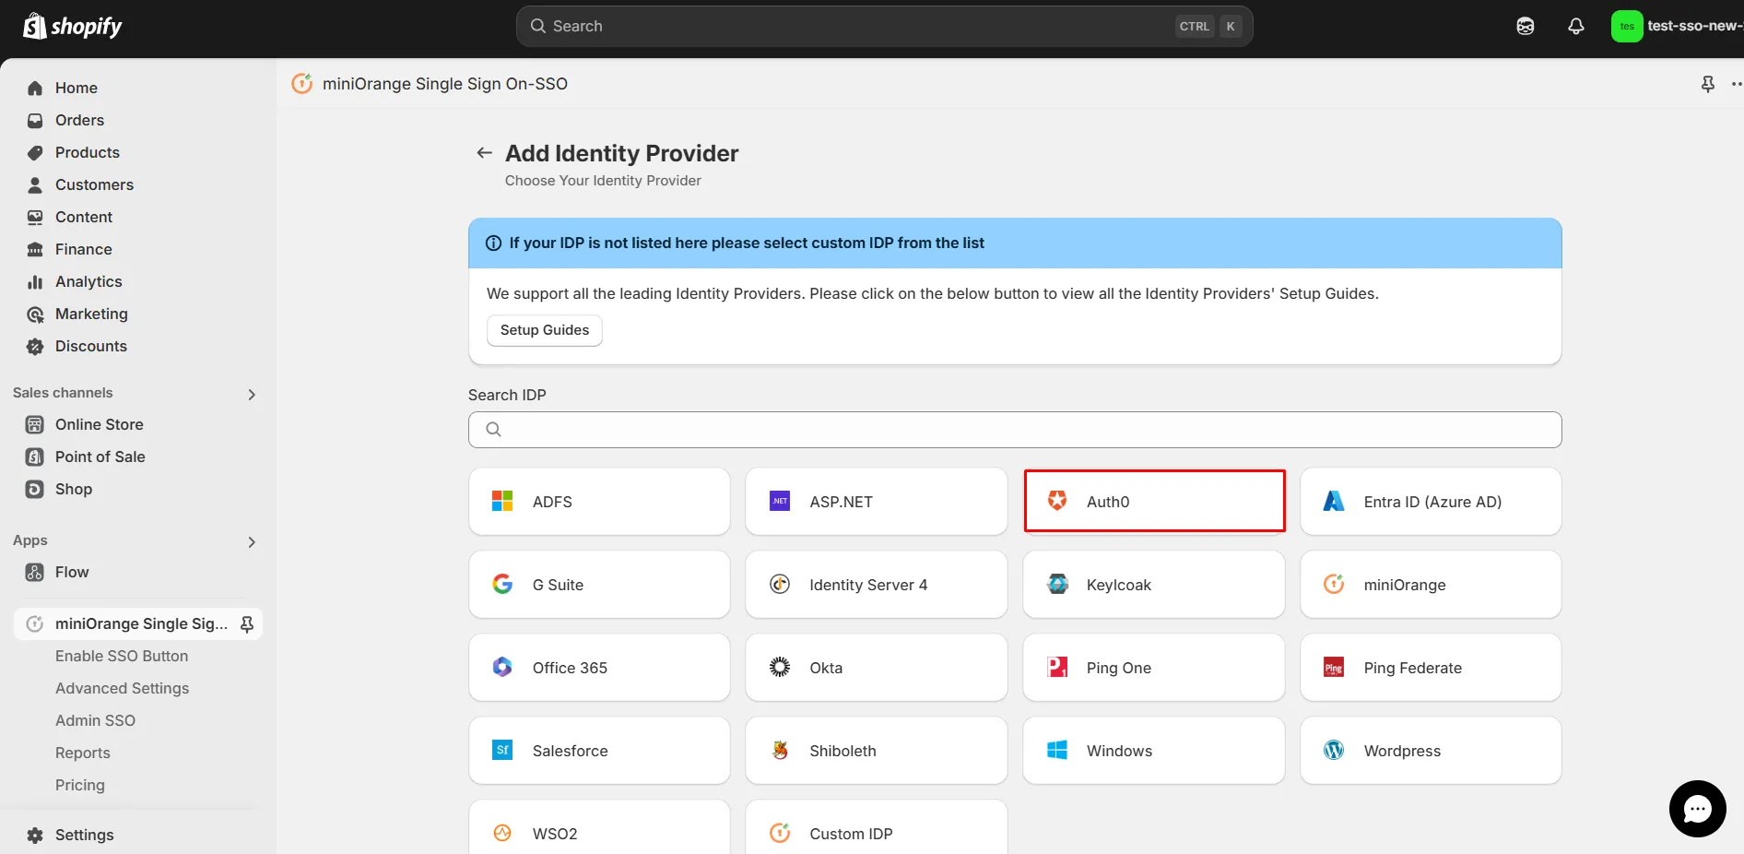Select the ADFS provider

pyautogui.click(x=599, y=502)
